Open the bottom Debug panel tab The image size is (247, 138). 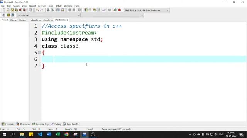click(56, 124)
